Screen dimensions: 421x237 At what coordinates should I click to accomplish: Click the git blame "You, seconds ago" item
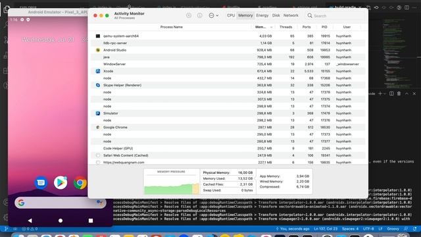click(x=293, y=229)
